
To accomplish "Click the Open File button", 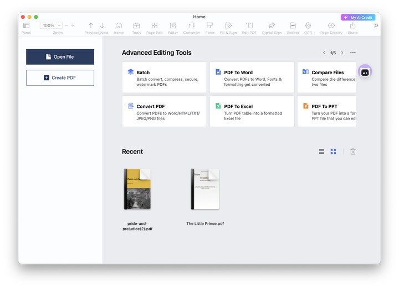I will click(x=60, y=56).
